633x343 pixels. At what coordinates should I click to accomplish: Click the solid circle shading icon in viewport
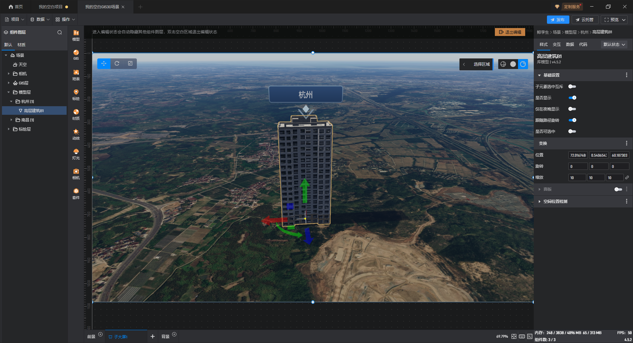(513, 64)
